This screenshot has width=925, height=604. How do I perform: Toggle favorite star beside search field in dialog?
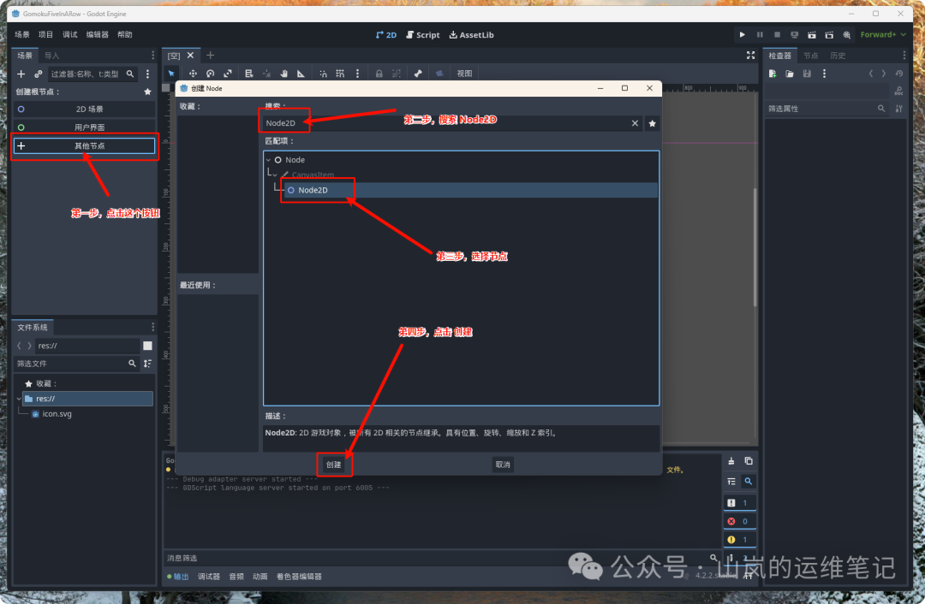click(652, 123)
